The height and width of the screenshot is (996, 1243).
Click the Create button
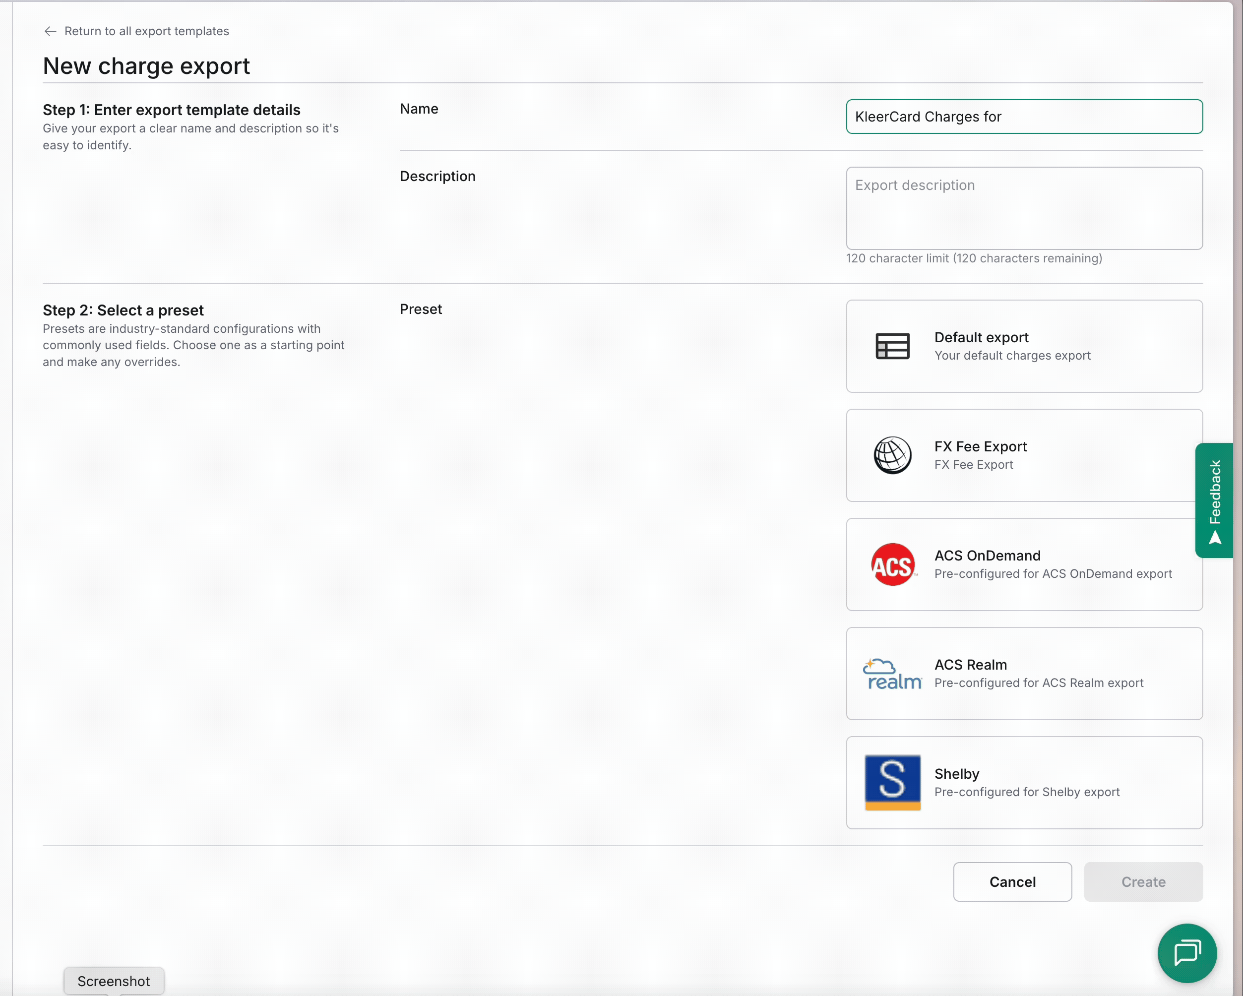1143,881
